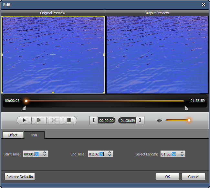Select the left trim start marker

pyautogui.click(x=24, y=108)
